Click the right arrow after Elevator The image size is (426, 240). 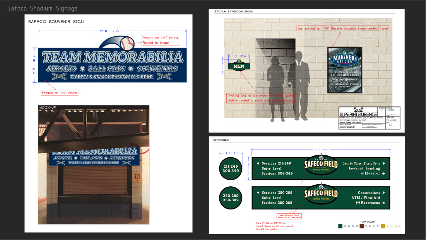pyautogui.click(x=383, y=174)
